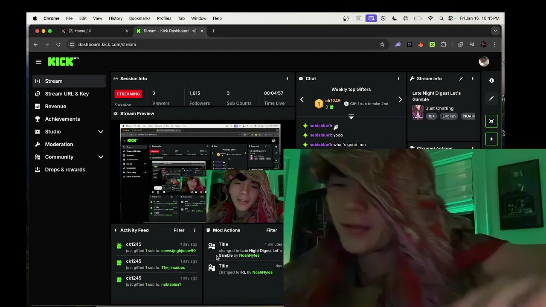
Task: Click the Wi-Fi menu bar icon
Action: [430, 18]
